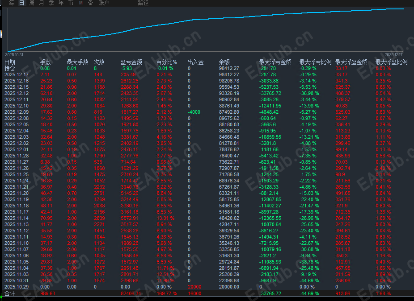Click the 5145.26 profit value
414x301 pixels.
pyautogui.click(x=129, y=193)
